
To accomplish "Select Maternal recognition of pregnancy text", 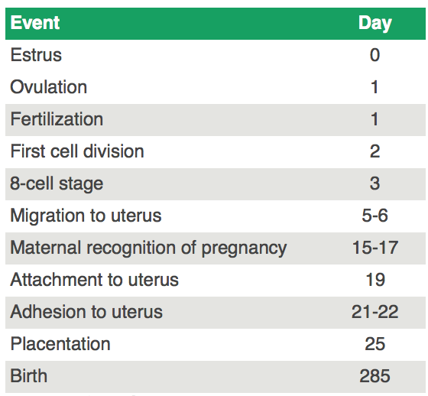I will coord(148,248).
